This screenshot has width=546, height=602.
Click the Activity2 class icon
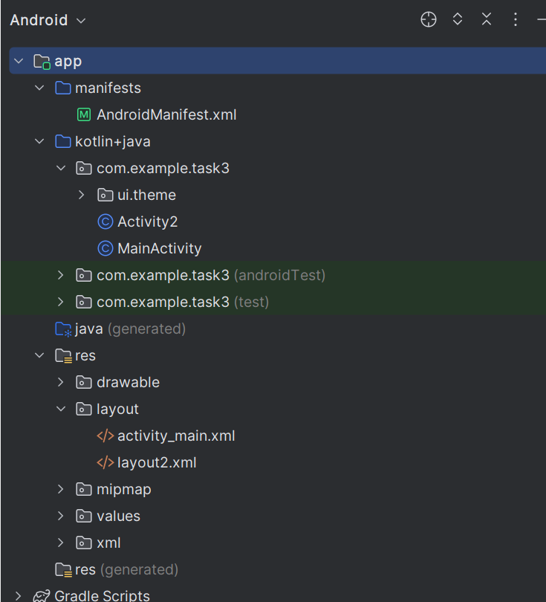pyautogui.click(x=105, y=221)
